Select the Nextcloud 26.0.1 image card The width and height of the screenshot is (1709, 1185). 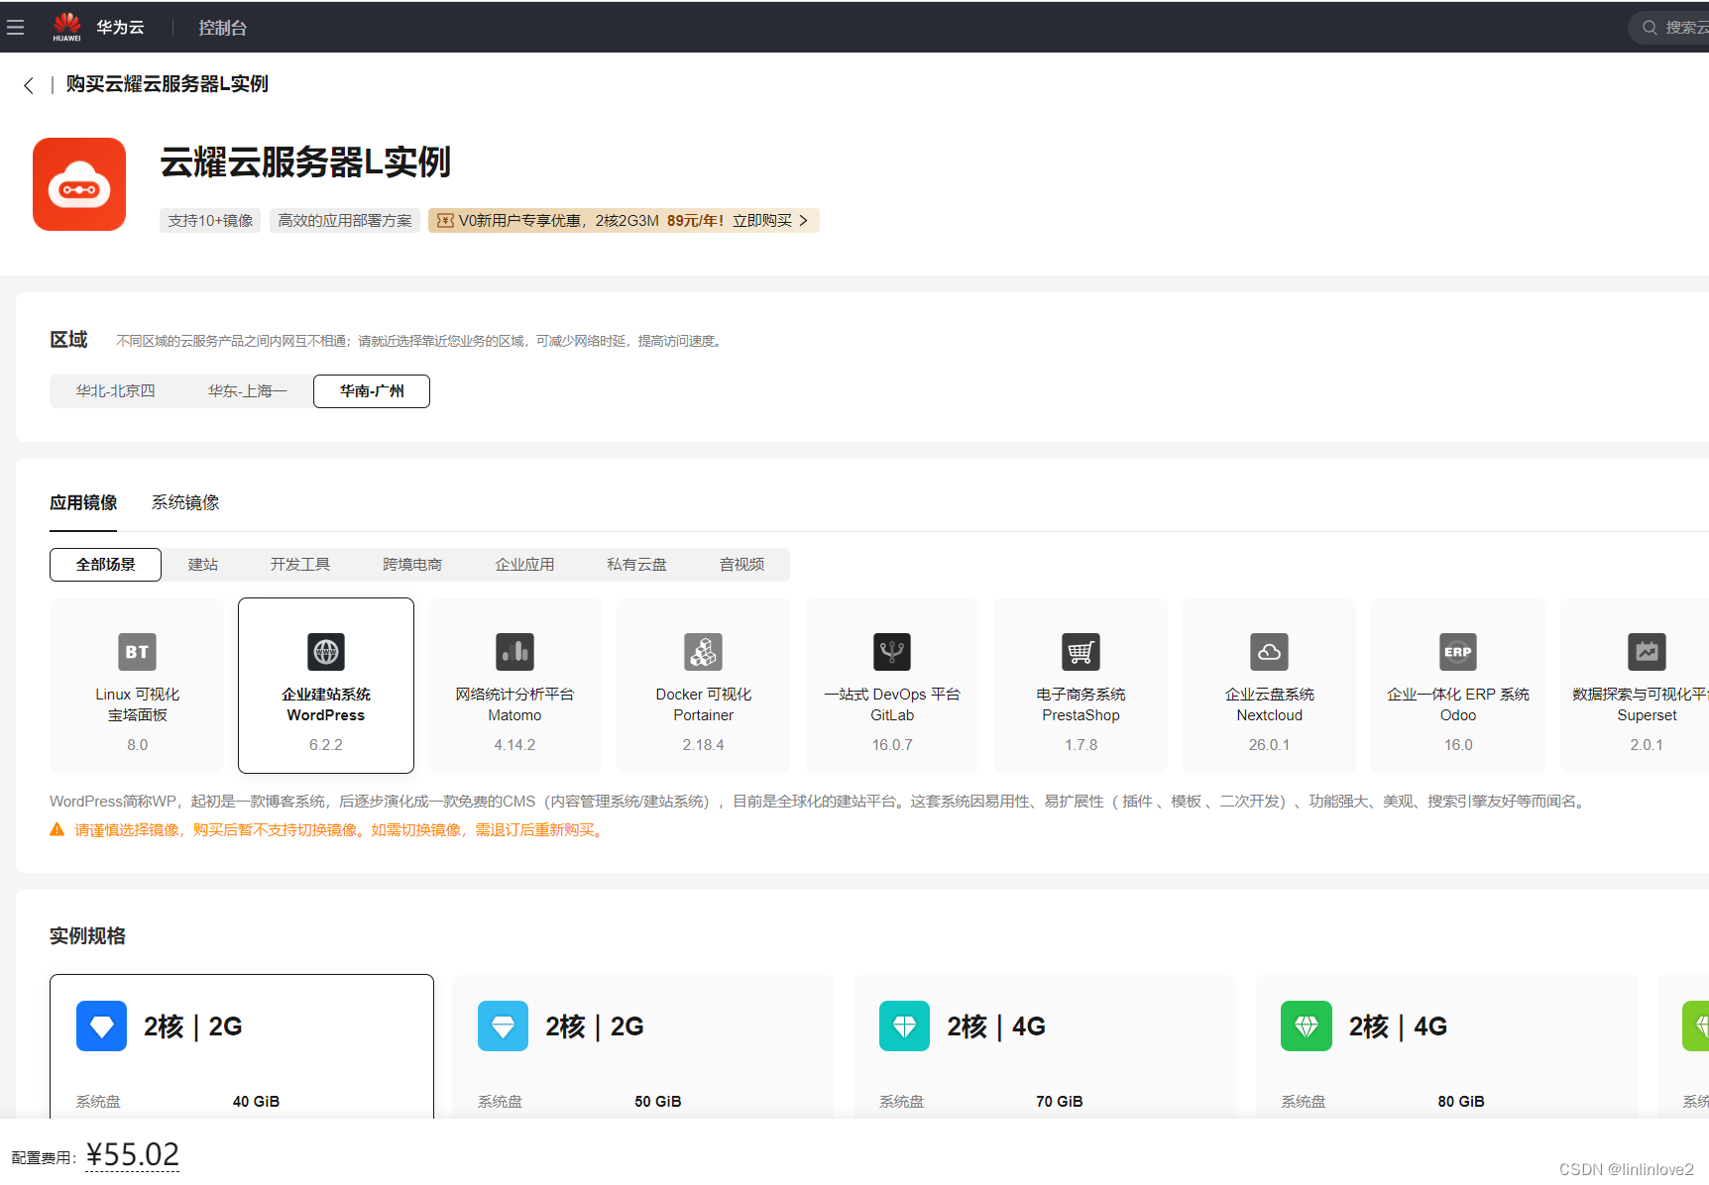[1270, 686]
